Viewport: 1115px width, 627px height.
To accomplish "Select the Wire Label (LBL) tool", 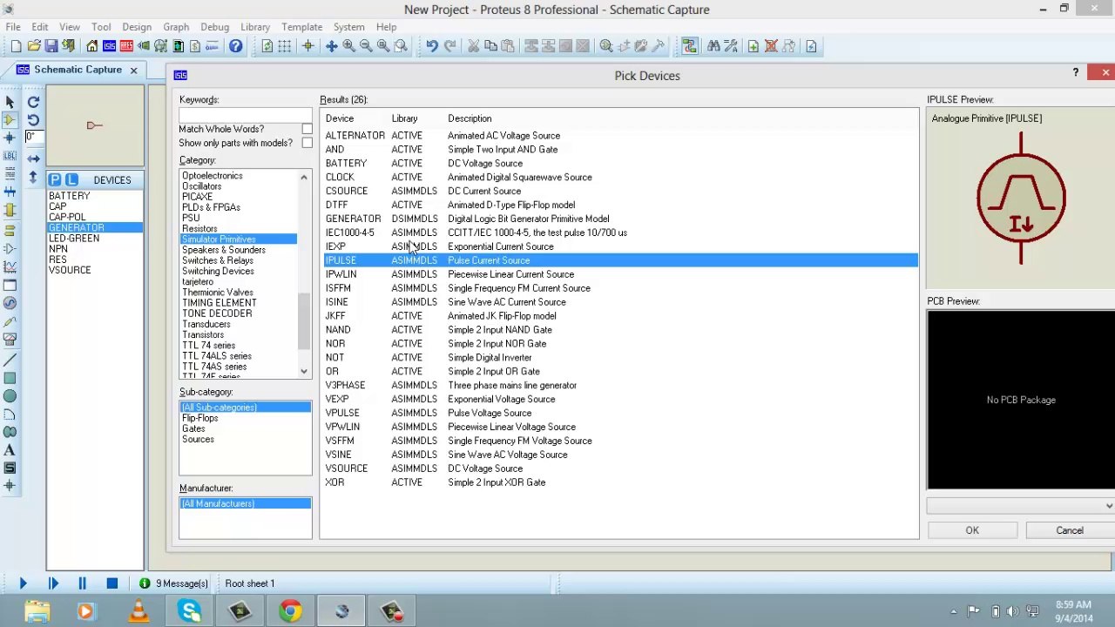I will pyautogui.click(x=10, y=155).
